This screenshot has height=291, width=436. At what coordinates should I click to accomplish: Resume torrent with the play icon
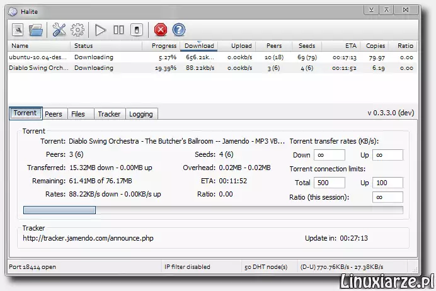100,30
